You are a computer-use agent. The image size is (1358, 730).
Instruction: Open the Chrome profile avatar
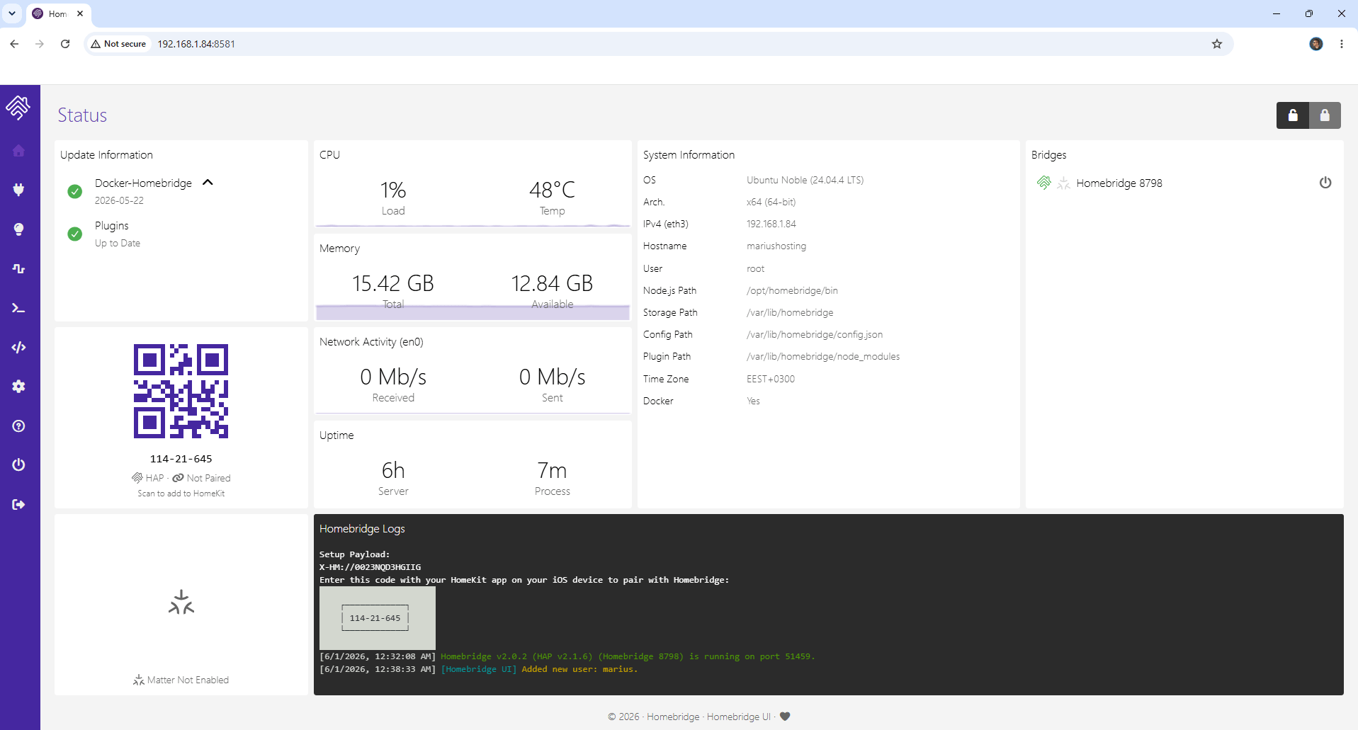[x=1316, y=44]
